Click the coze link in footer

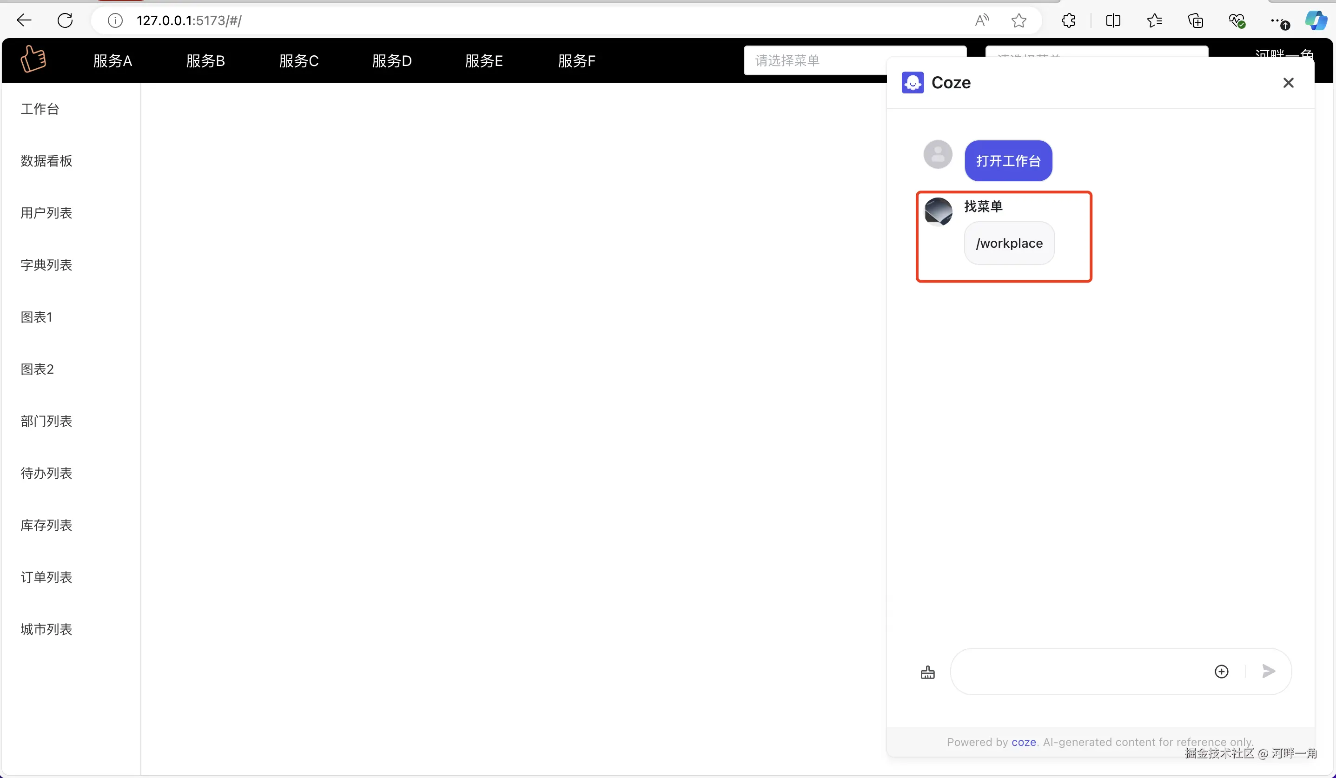point(1023,742)
